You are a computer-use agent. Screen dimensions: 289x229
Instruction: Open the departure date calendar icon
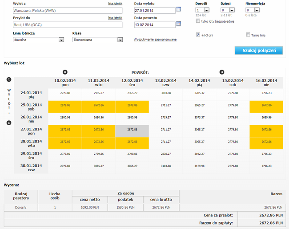tap(178, 9)
